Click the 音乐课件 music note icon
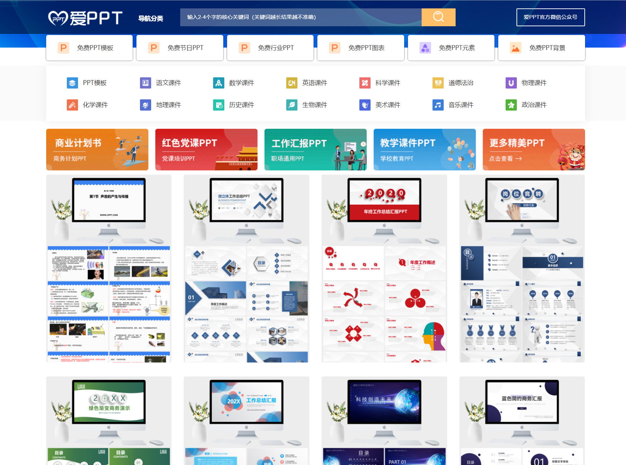This screenshot has height=465, width=626. [438, 105]
